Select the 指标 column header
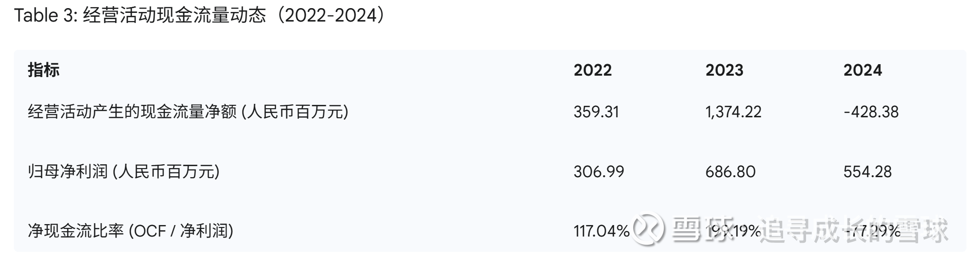This screenshot has height=260, width=977. (44, 70)
